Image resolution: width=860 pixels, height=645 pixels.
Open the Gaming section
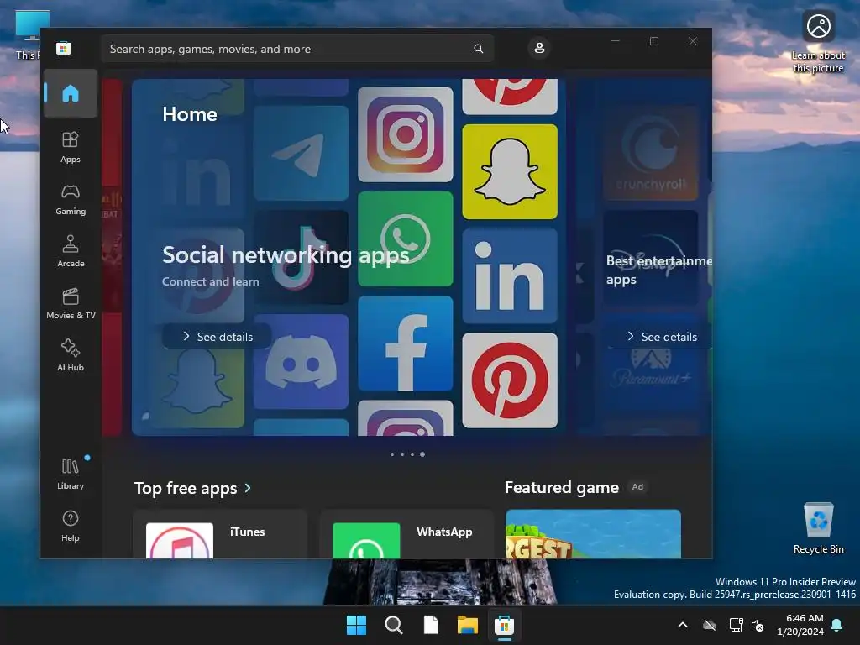(x=71, y=199)
